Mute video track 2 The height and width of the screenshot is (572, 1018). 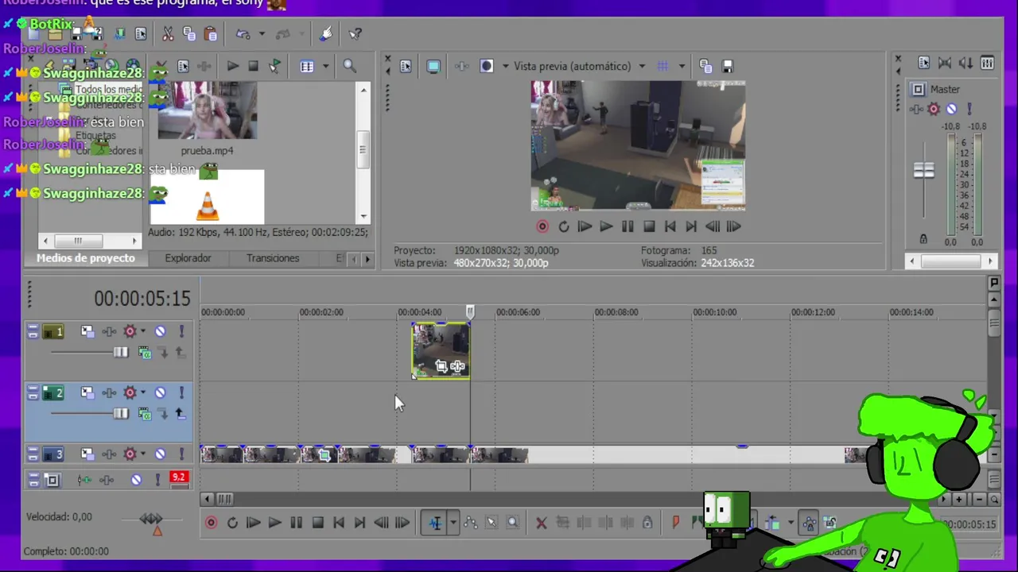pyautogui.click(x=160, y=392)
